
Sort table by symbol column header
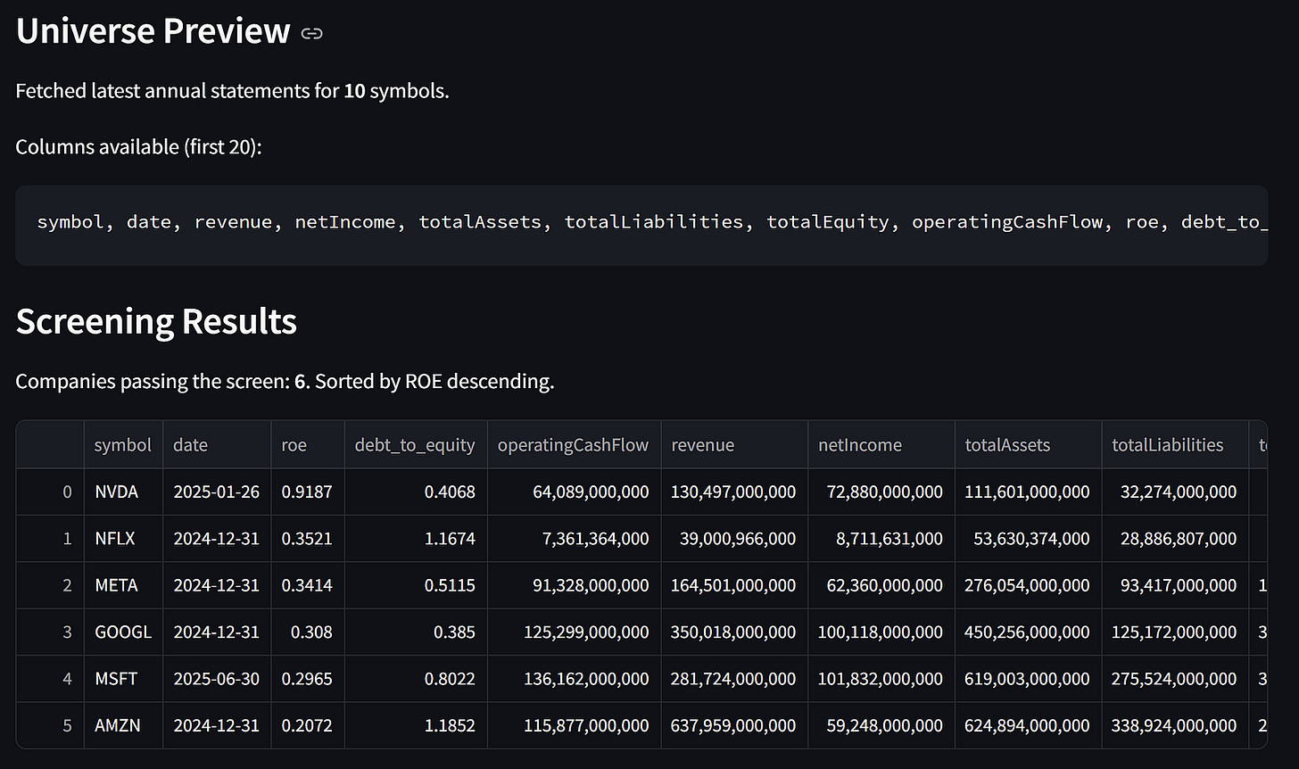click(123, 444)
